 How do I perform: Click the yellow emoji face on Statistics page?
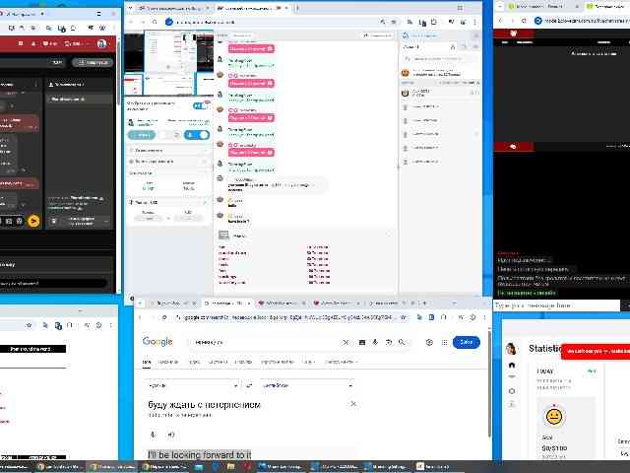[554, 418]
